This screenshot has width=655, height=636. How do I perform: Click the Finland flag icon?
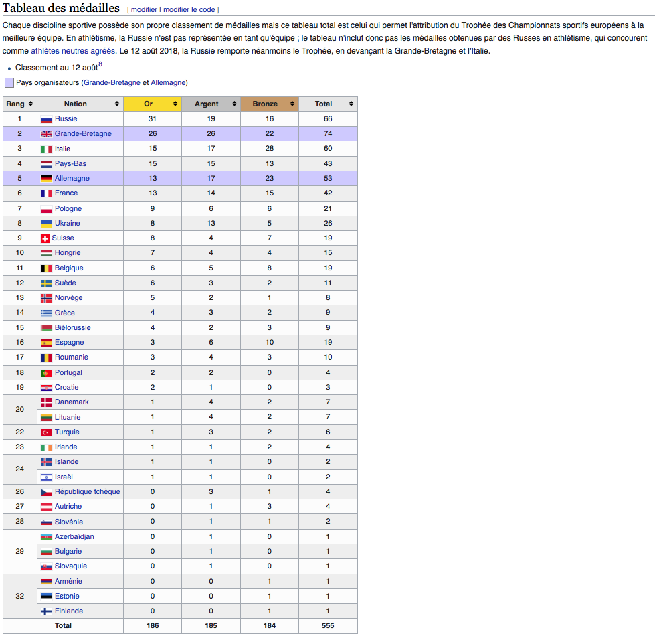coord(46,611)
